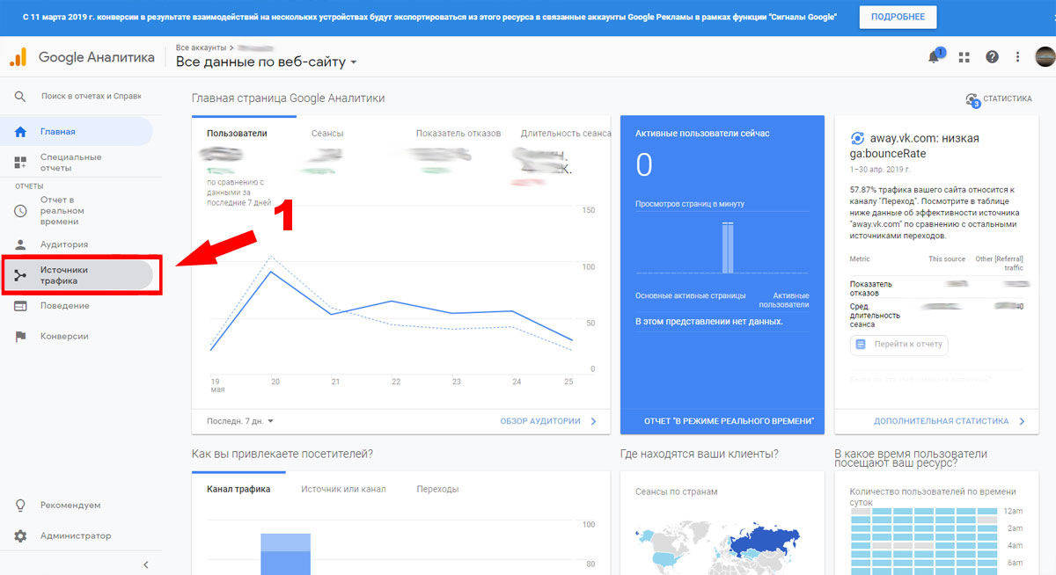Click the В этом представлении нет данных text

[x=709, y=322]
